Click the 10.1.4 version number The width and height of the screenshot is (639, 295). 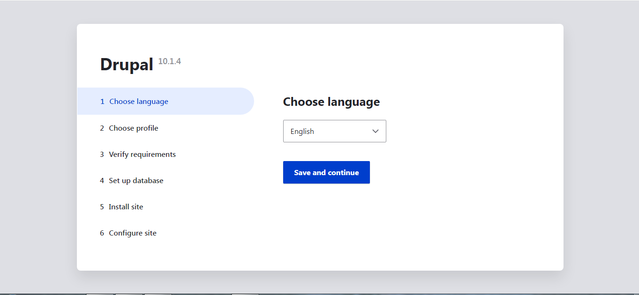click(169, 61)
